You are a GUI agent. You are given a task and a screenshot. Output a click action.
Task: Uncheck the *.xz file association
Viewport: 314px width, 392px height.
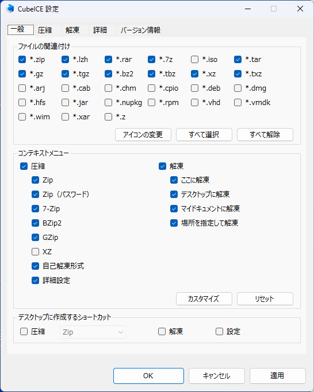pos(194,73)
